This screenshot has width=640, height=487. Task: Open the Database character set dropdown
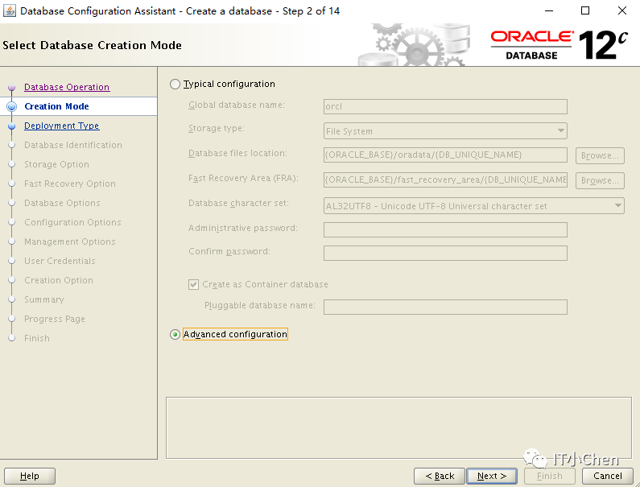tap(474, 206)
